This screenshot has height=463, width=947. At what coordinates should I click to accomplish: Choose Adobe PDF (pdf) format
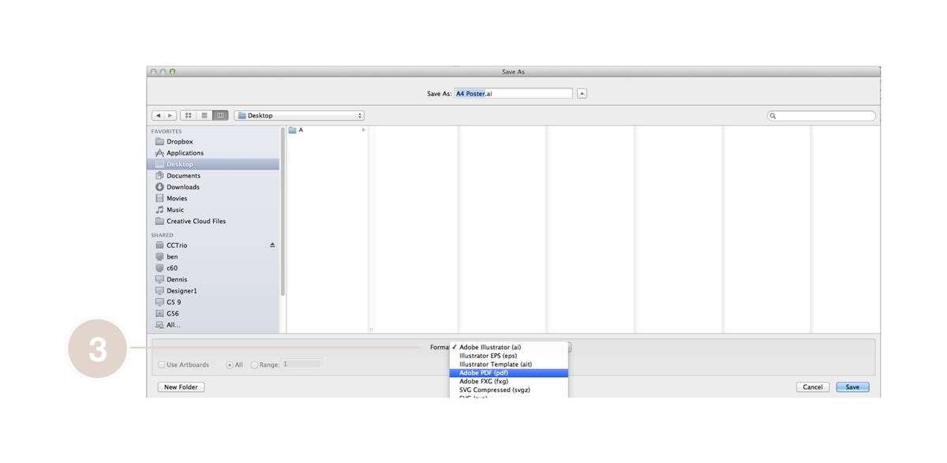(x=509, y=373)
